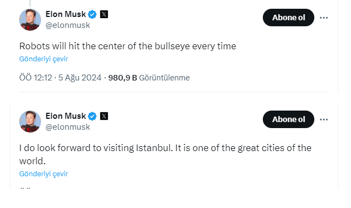Click the "Robots will hit the center" tweet text
The width and height of the screenshot is (351, 208).
pos(128,47)
